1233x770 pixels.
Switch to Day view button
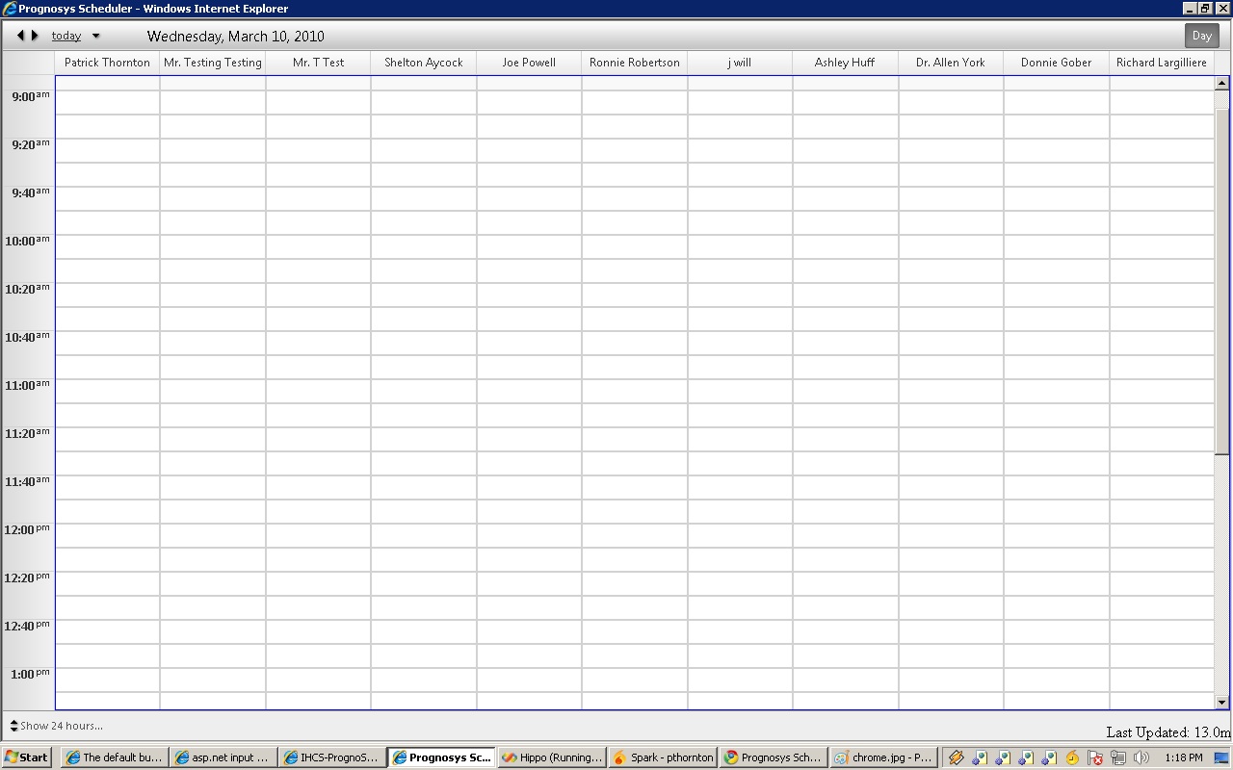click(1201, 36)
